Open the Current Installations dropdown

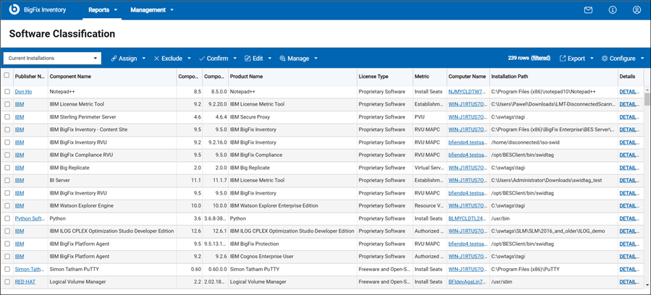(x=52, y=59)
